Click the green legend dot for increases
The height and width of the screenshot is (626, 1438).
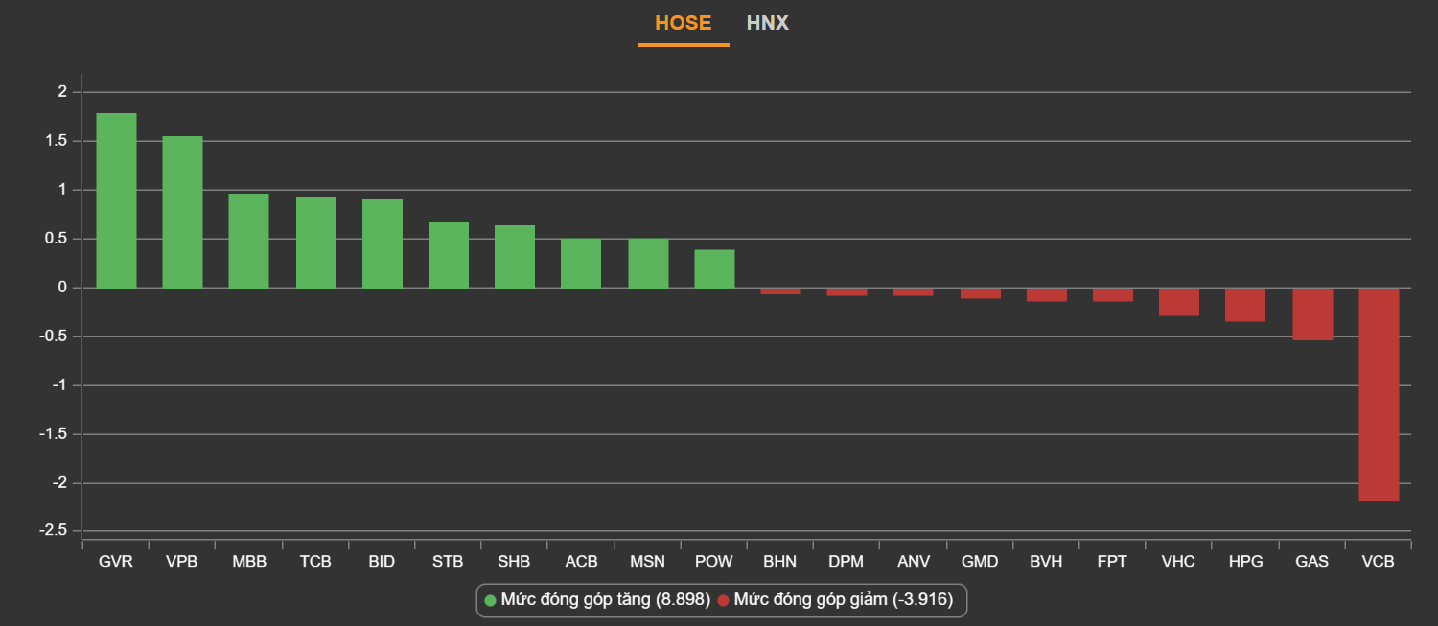491,600
